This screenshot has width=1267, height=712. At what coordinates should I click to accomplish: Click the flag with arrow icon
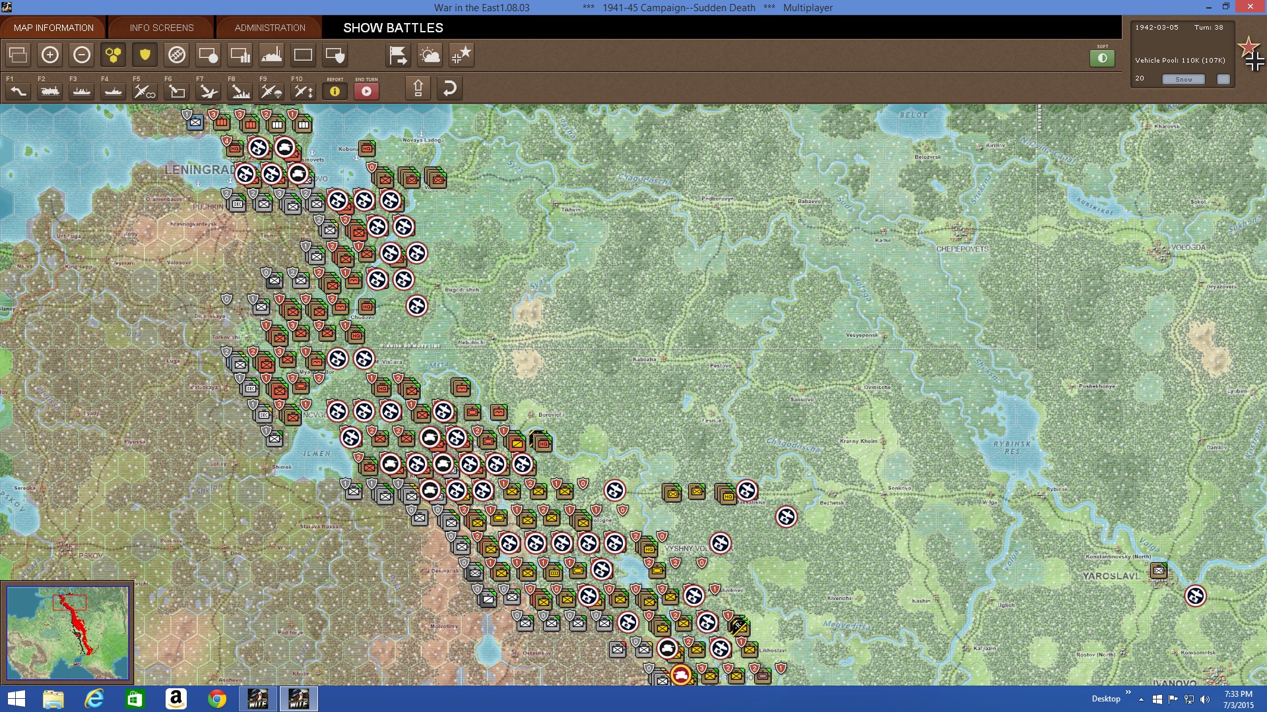coord(399,55)
